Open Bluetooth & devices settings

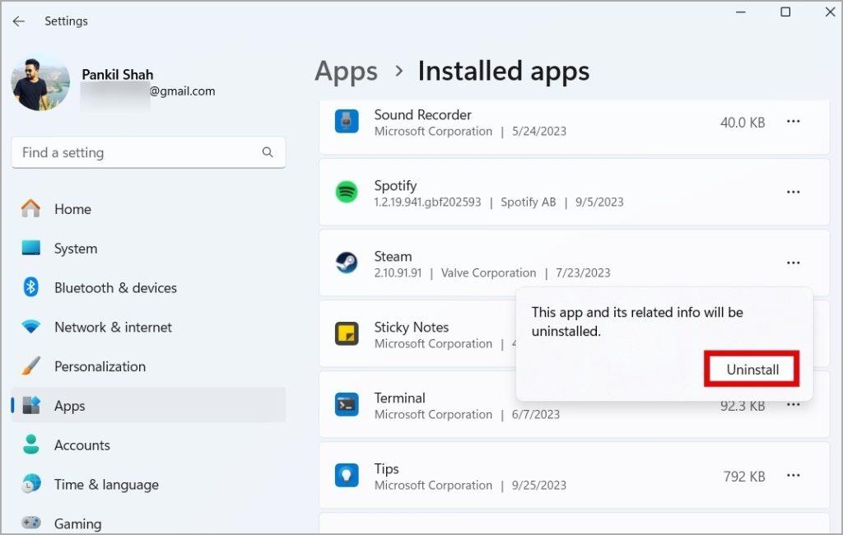point(148,287)
